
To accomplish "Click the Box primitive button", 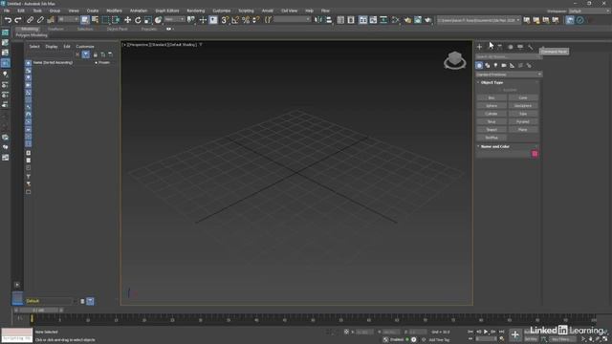I will [492, 97].
